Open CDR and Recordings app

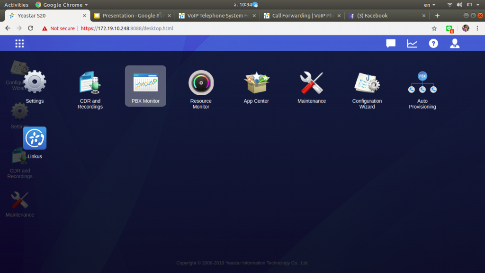click(90, 82)
